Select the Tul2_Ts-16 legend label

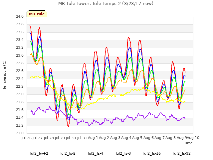click(152, 153)
